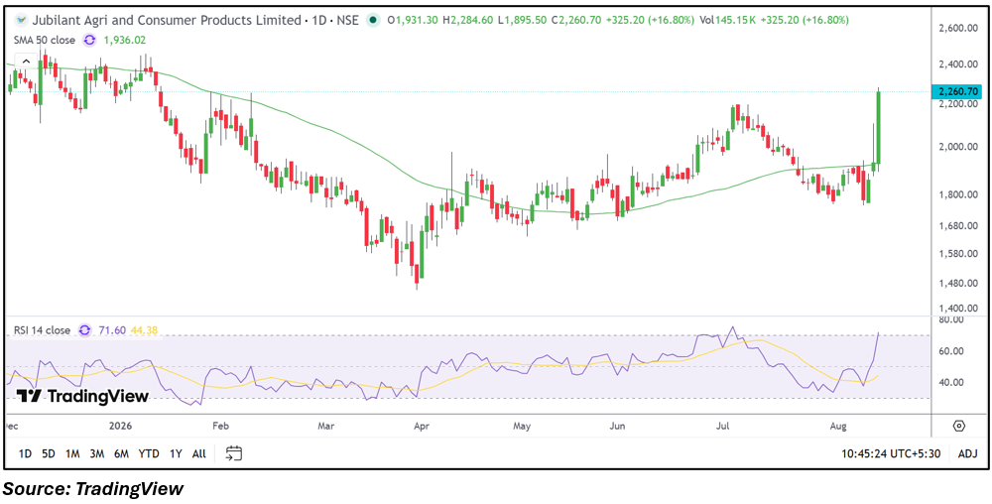Click the RSI 14 purple refresh icon

(x=84, y=329)
